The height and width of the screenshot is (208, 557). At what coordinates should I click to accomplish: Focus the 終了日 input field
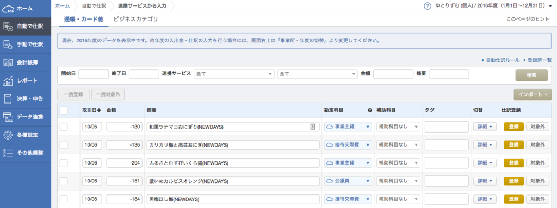point(144,74)
